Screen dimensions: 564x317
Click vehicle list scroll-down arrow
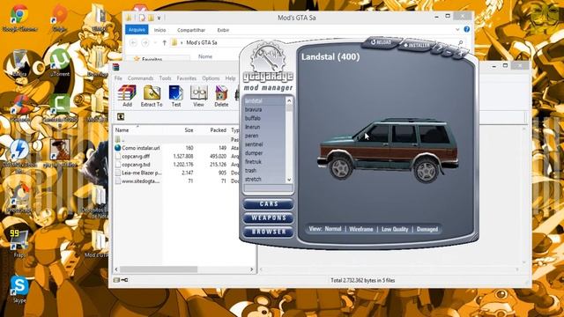click(x=289, y=180)
